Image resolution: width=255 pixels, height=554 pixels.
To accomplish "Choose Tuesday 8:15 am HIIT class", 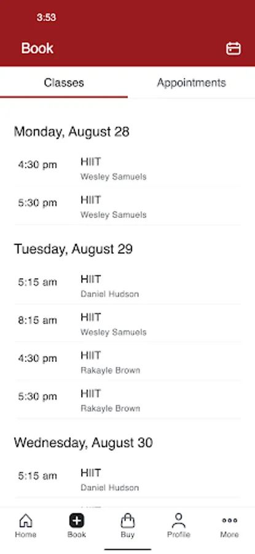I will coord(128,324).
